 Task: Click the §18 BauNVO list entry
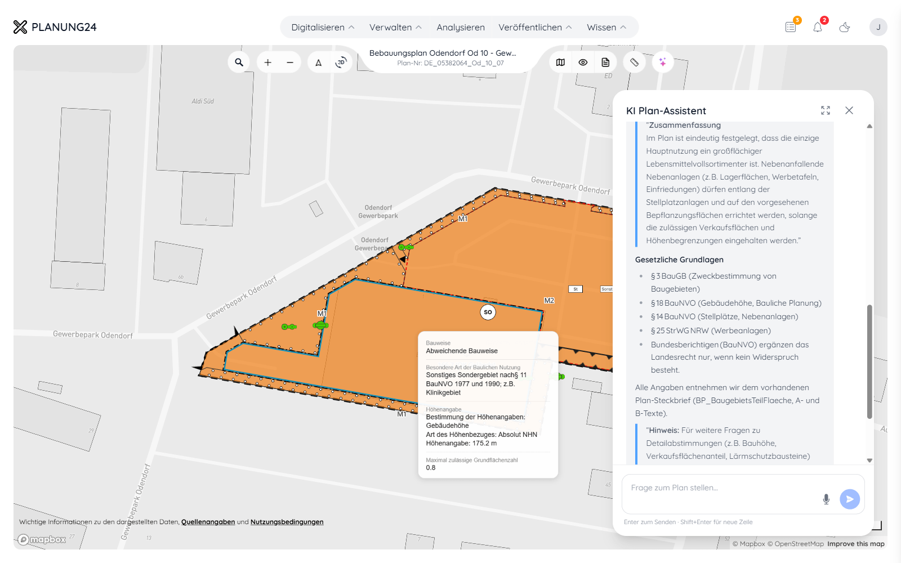tap(736, 303)
